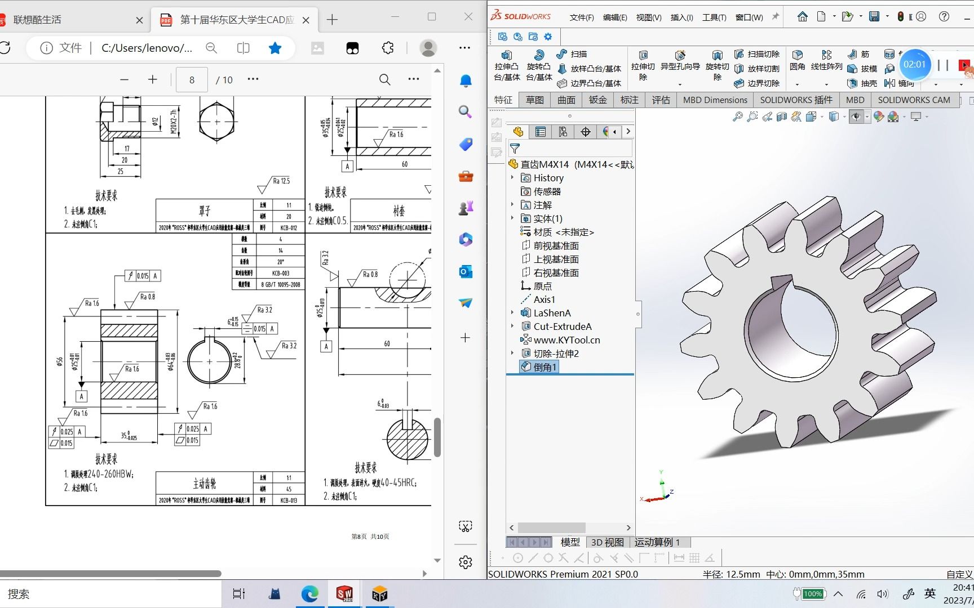Switch to the 3D 视图 tab
Screen dimensions: 974x608
[x=607, y=542]
